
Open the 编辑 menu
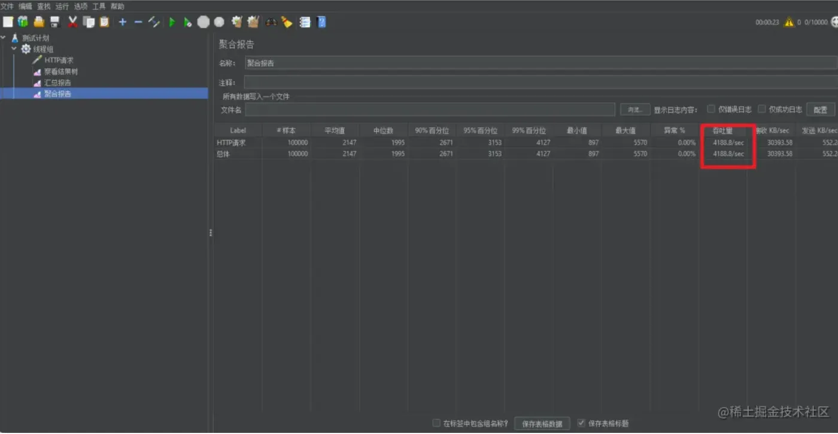pyautogui.click(x=25, y=7)
